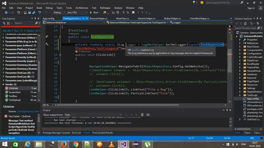Open the Any CPU platform dropdown
The width and height of the screenshot is (264, 148).
[77, 13]
